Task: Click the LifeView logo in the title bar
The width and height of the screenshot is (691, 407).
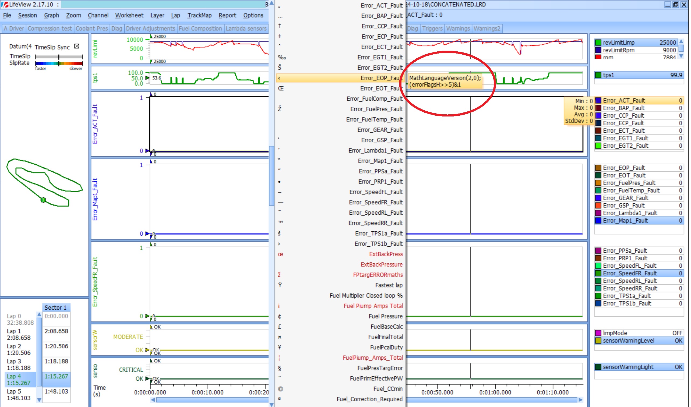Action: [x=4, y=5]
